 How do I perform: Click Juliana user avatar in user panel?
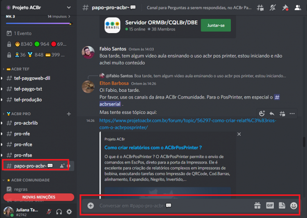pyautogui.click(x=9, y=211)
